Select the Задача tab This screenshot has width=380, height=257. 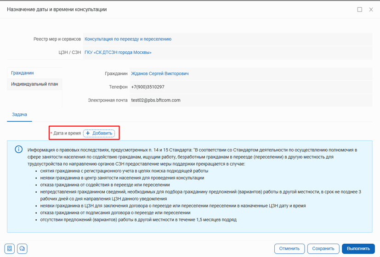tap(19, 114)
